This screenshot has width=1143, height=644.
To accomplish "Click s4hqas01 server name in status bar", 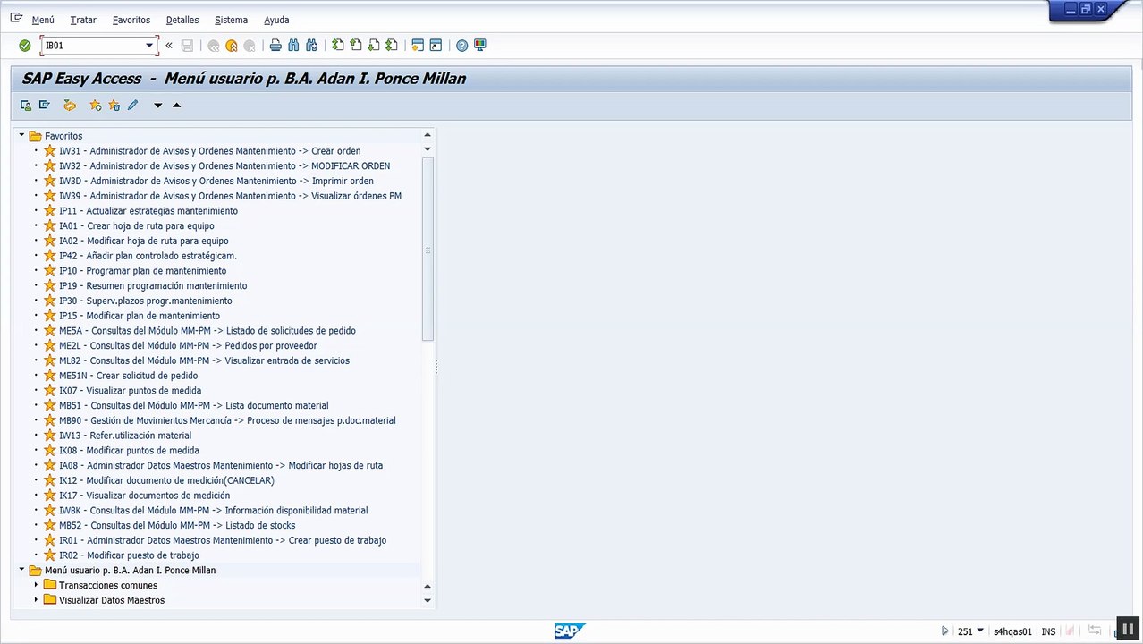I will pos(1012,631).
